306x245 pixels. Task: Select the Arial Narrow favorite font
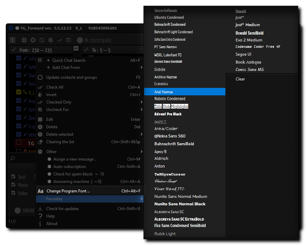(185, 92)
